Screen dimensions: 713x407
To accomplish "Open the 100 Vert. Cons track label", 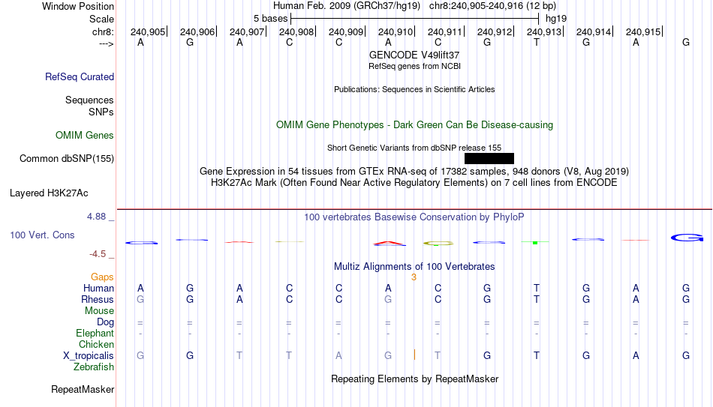I will pyautogui.click(x=42, y=235).
